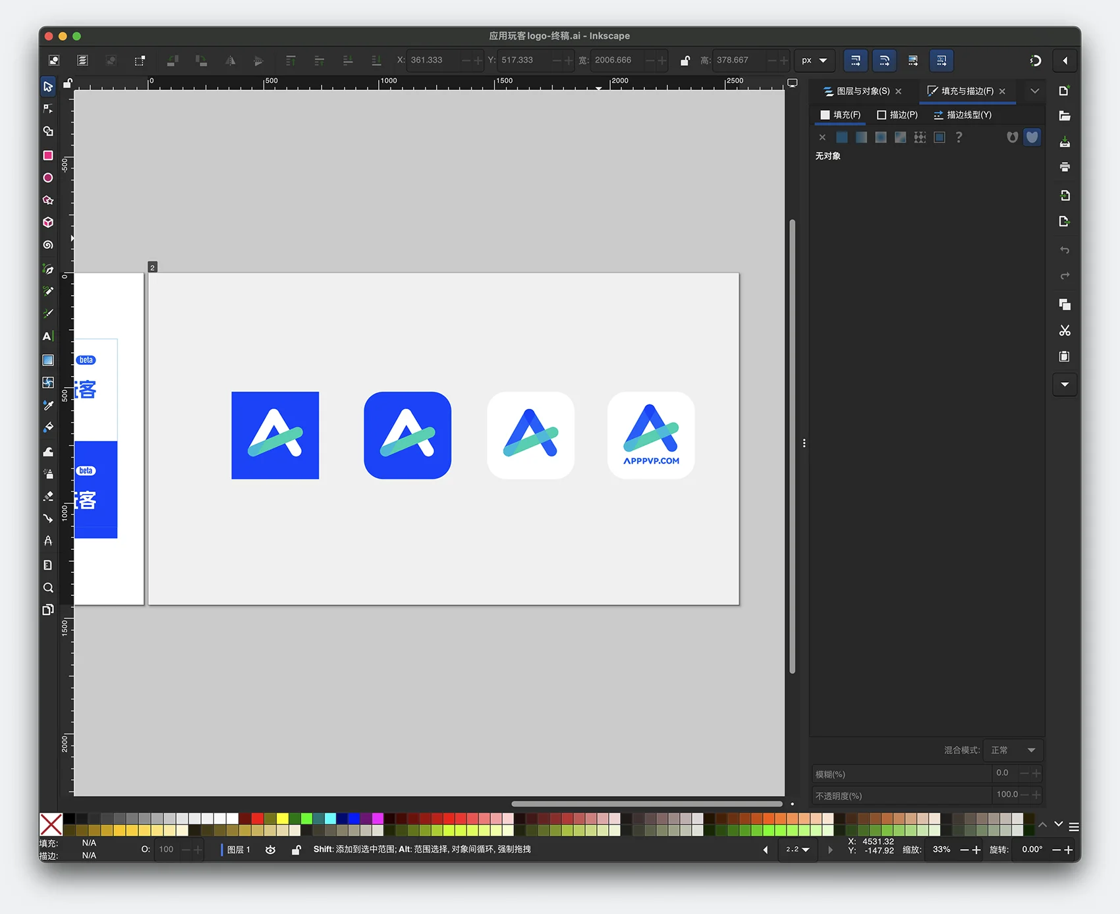Select the Ellipse tool
Image resolution: width=1120 pixels, height=914 pixels.
[x=48, y=178]
